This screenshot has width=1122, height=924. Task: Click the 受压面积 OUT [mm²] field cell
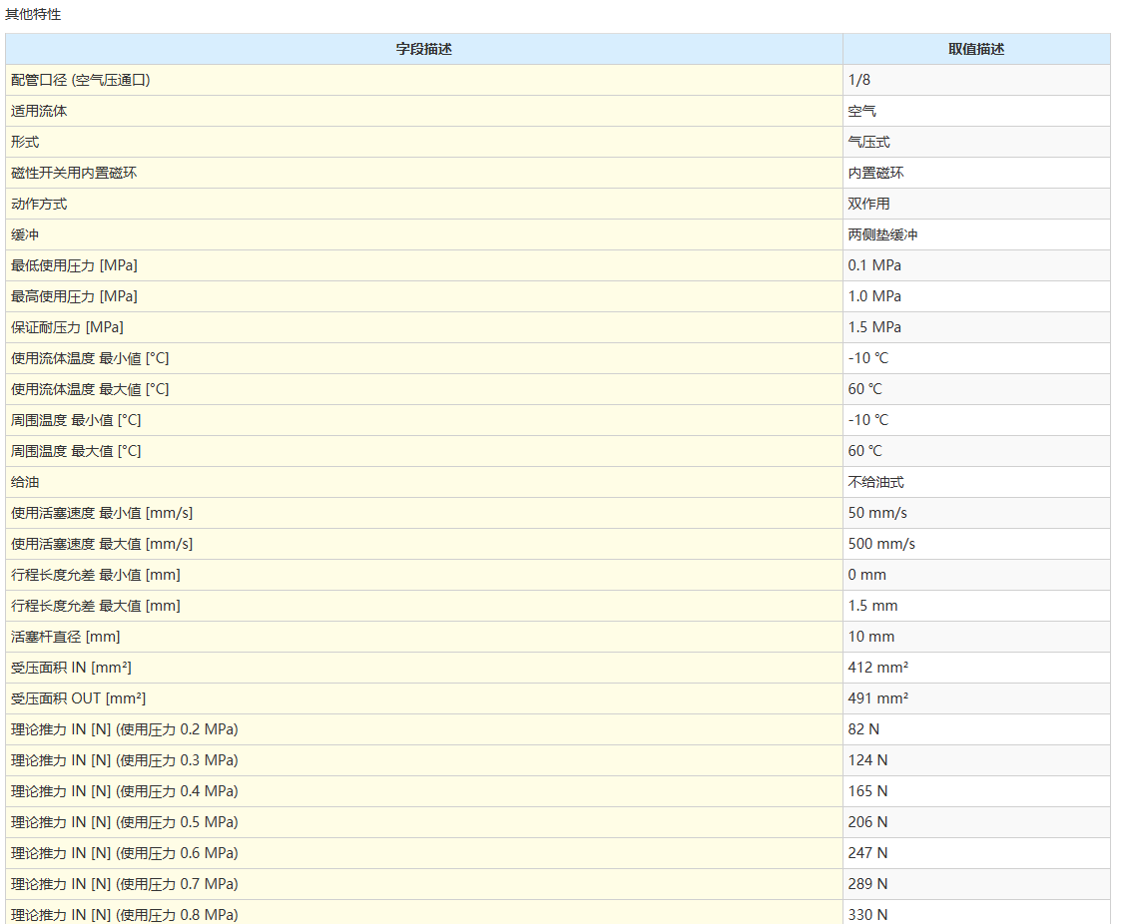[78, 698]
